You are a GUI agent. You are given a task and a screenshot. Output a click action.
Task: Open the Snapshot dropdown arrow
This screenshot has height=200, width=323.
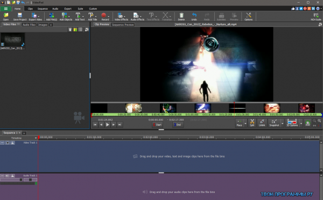283,123
